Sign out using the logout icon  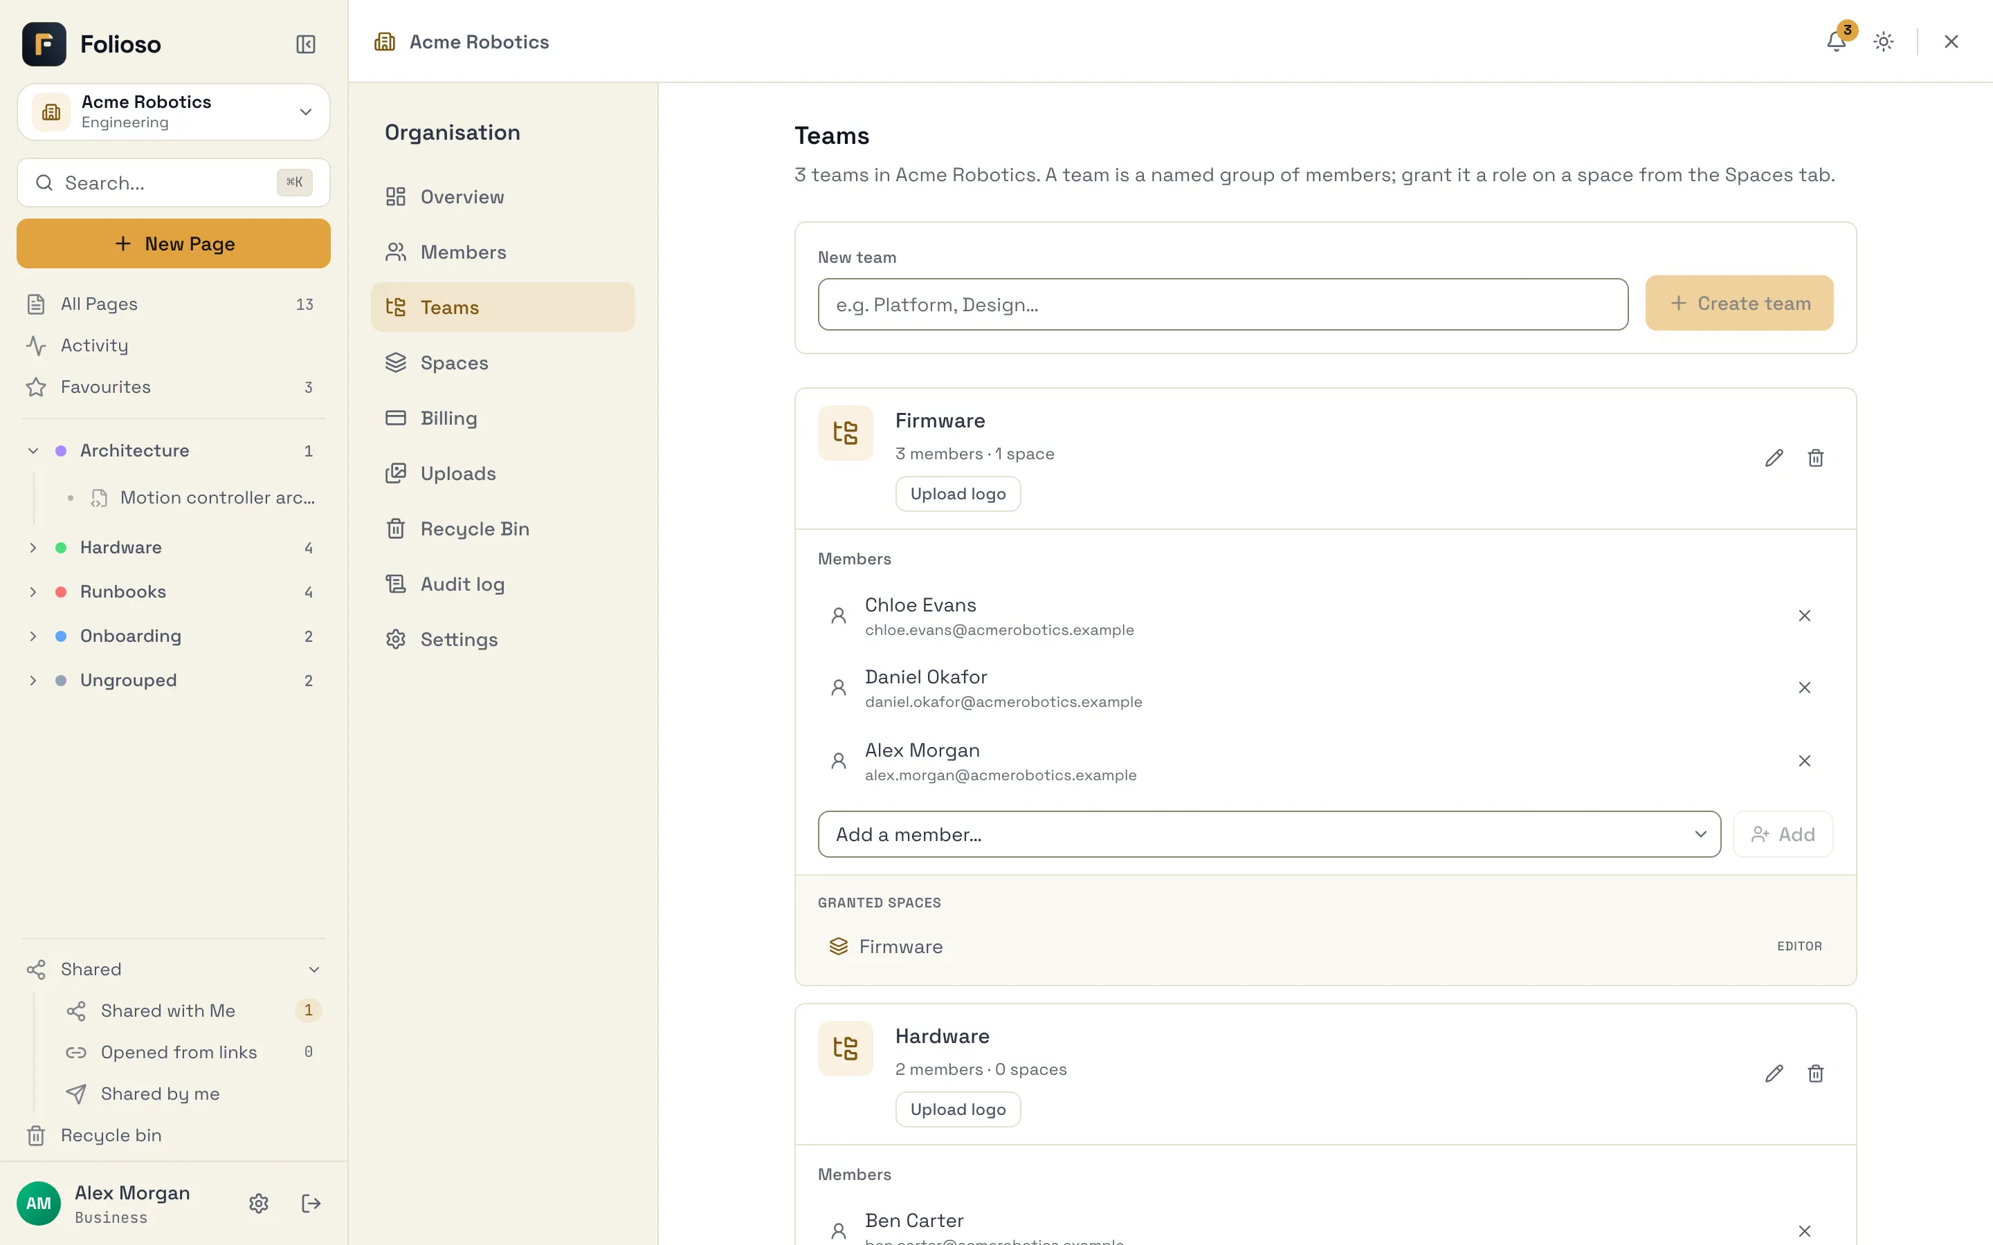[311, 1203]
